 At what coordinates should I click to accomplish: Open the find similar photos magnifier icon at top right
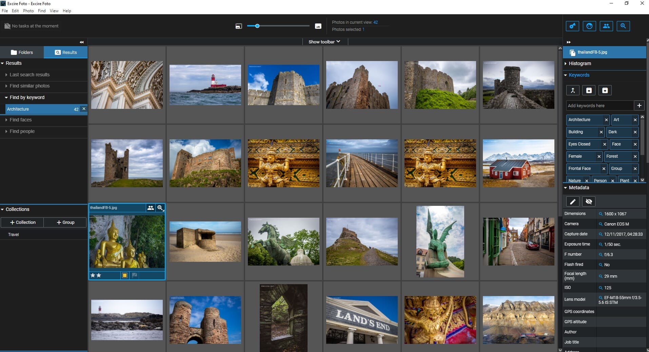pyautogui.click(x=623, y=26)
